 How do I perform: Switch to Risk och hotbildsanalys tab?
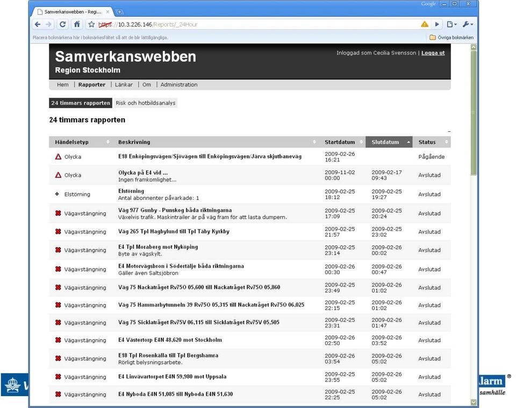(x=146, y=103)
